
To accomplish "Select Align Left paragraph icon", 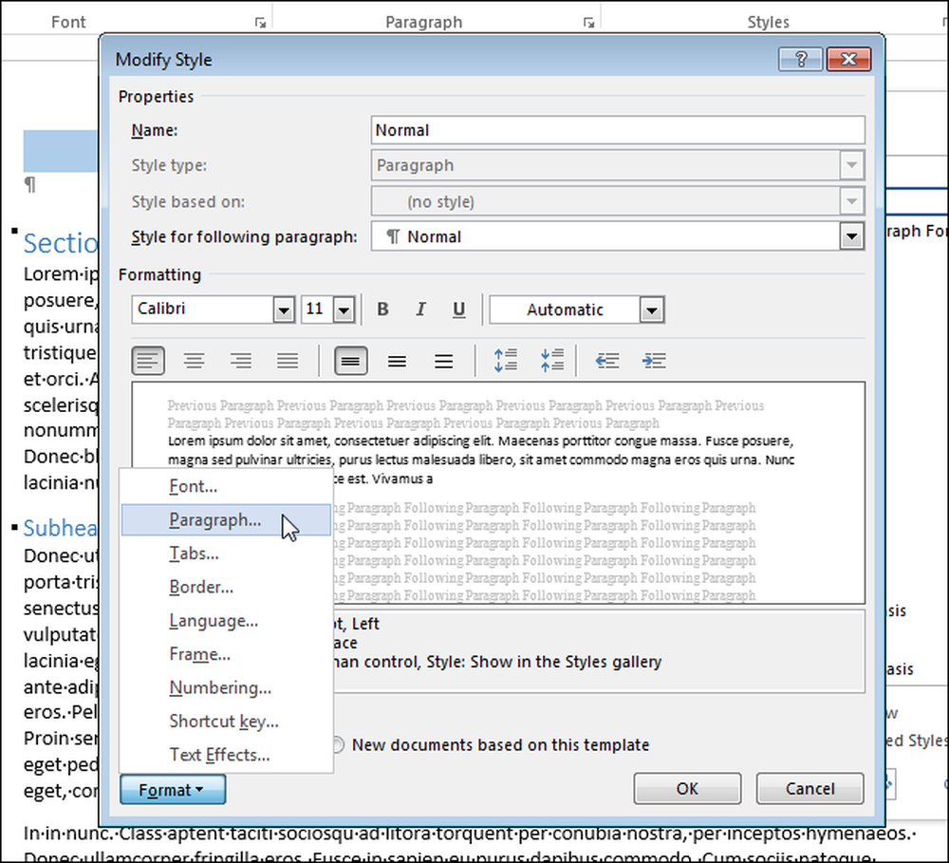I will tap(148, 362).
